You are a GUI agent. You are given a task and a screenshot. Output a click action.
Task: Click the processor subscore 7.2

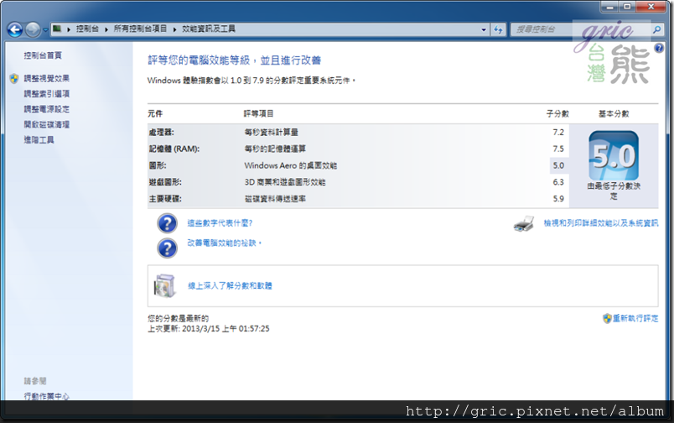(x=558, y=132)
